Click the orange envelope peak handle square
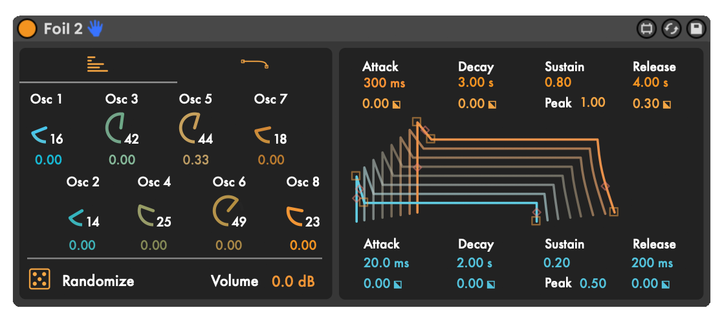The image size is (722, 321). pyautogui.click(x=416, y=122)
